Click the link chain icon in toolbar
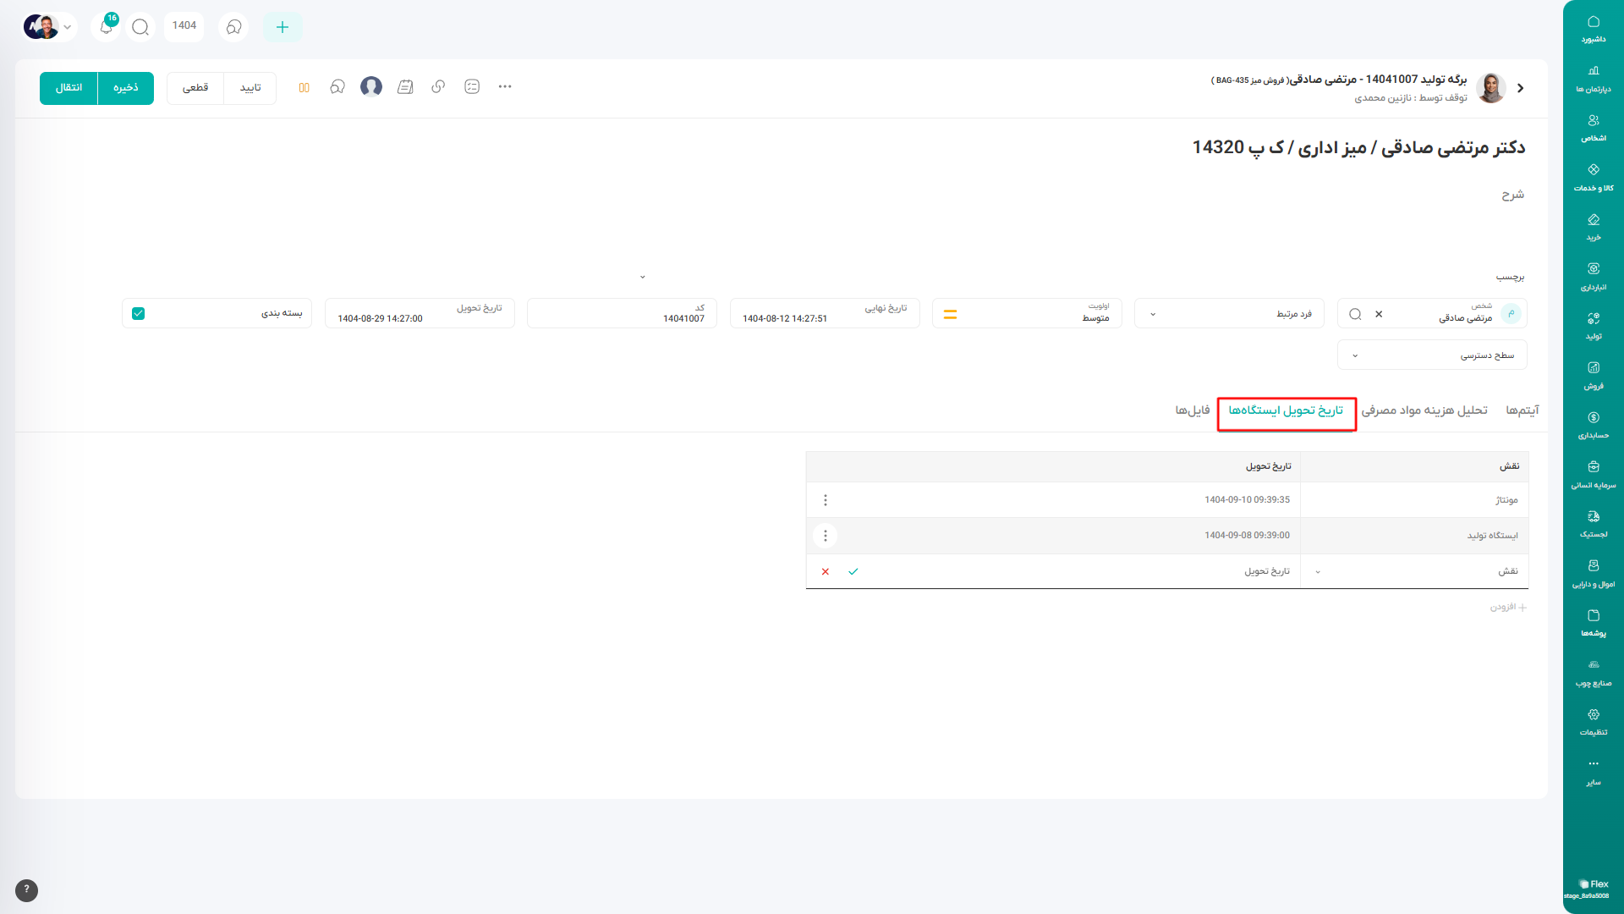 click(x=438, y=87)
